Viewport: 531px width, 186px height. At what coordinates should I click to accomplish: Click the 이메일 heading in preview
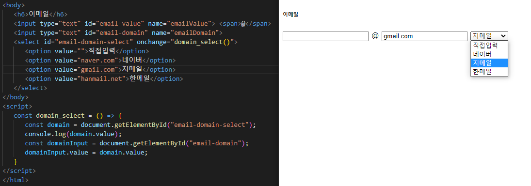tap(290, 15)
